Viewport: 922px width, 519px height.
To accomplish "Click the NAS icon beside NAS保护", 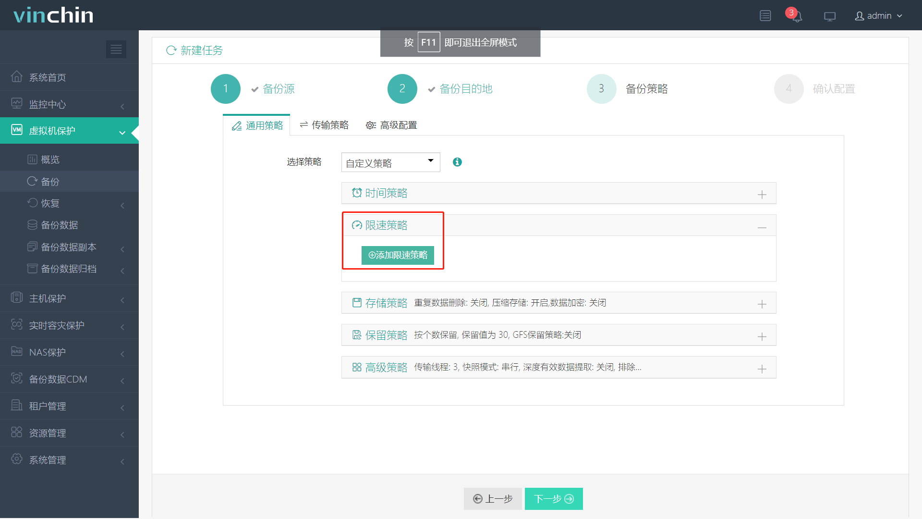I will [17, 351].
